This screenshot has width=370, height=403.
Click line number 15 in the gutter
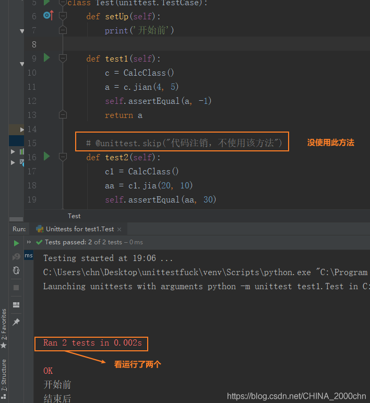click(x=32, y=143)
